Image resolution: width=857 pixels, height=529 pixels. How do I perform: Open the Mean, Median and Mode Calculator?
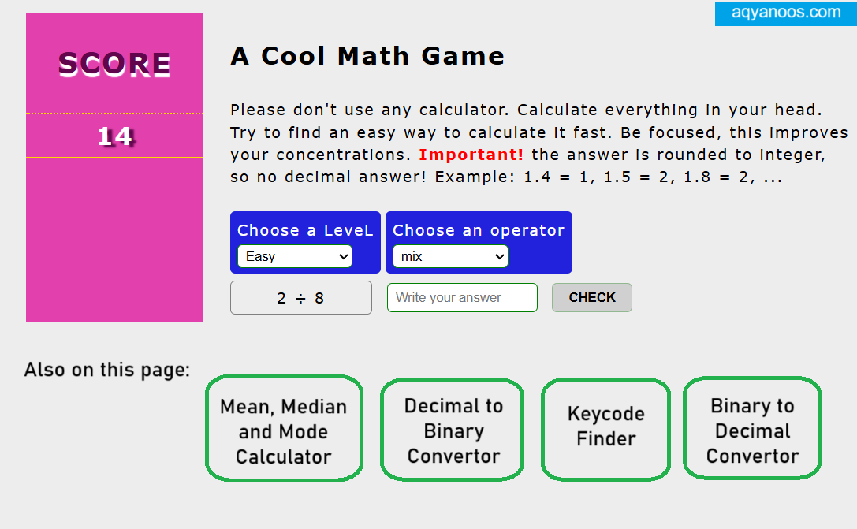pos(284,429)
